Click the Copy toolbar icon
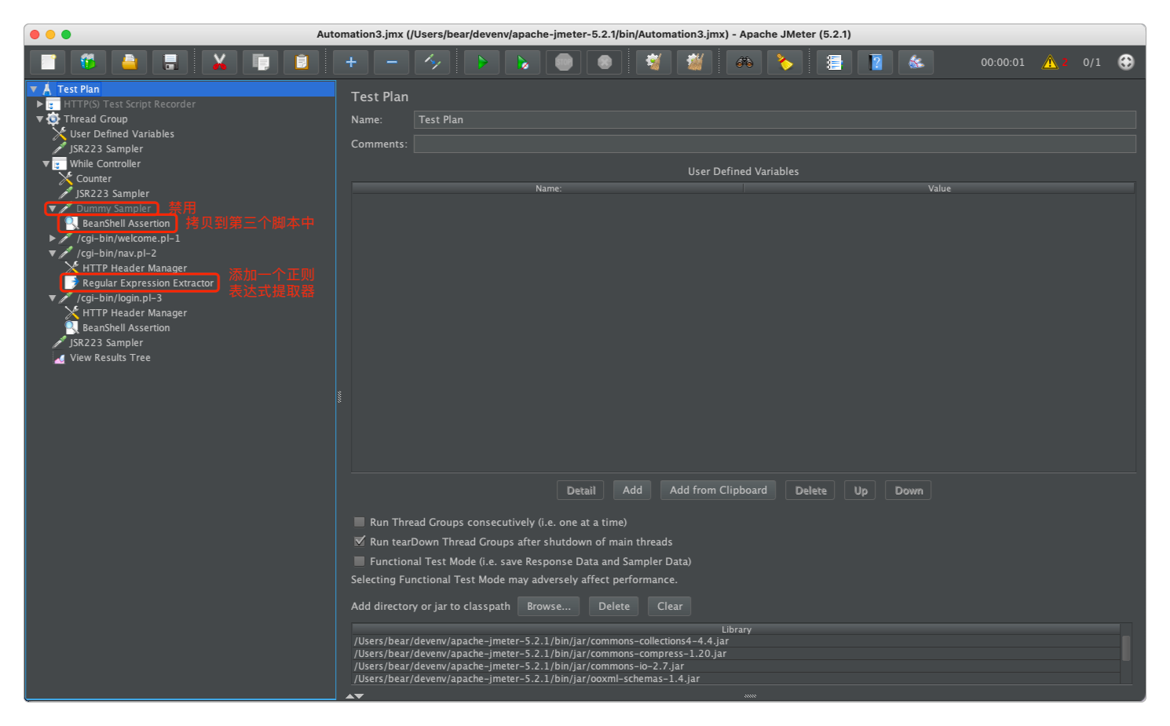1170x726 pixels. [260, 62]
